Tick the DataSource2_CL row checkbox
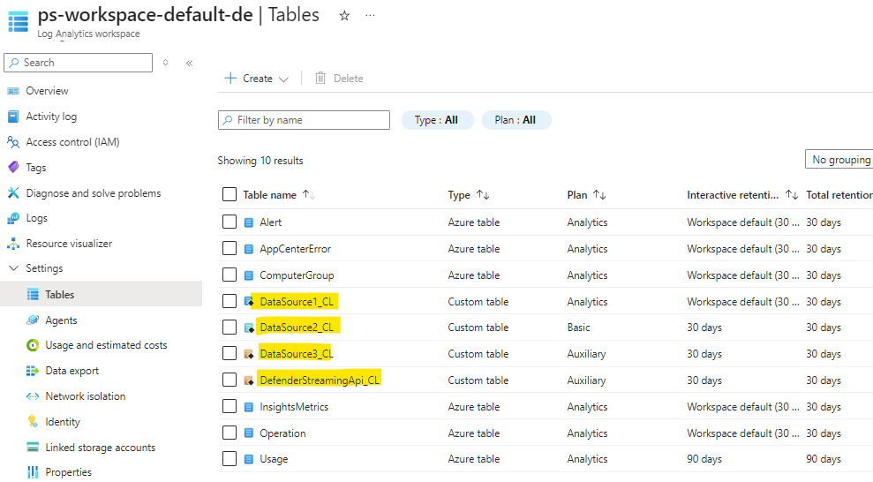 coord(230,327)
